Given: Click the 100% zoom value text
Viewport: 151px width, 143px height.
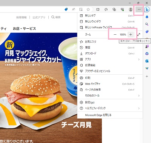Looking at the screenshot, I should (x=123, y=34).
